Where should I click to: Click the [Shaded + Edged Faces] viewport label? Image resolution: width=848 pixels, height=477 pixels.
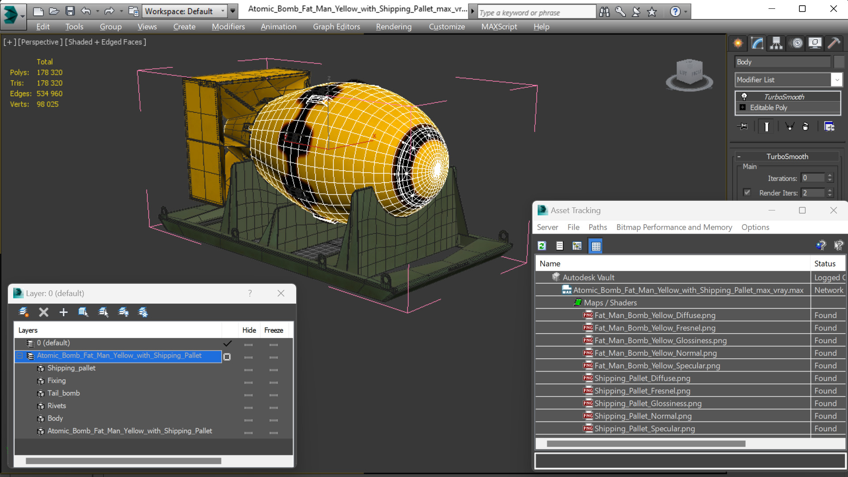click(x=106, y=42)
